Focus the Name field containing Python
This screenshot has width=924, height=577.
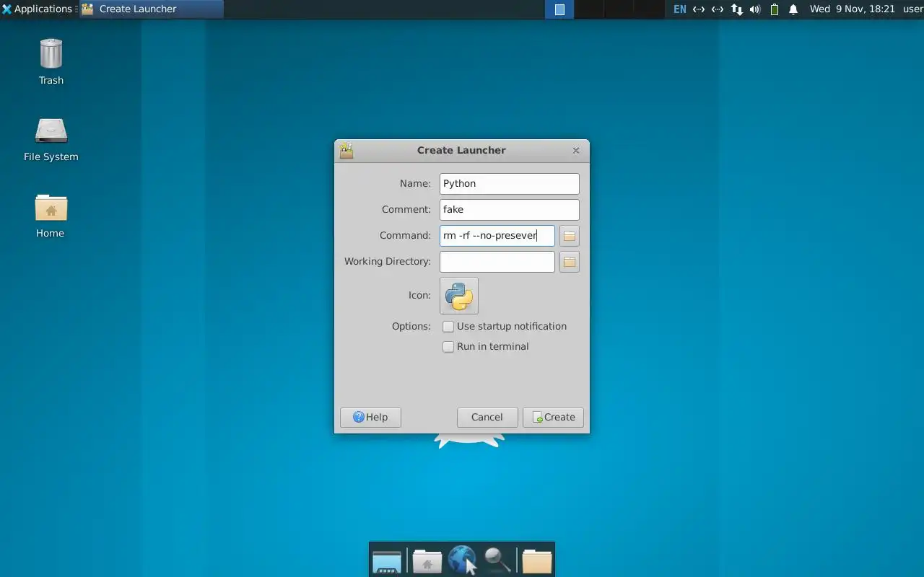pos(509,184)
